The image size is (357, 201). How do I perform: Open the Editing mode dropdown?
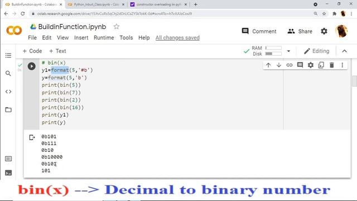[x=316, y=51]
